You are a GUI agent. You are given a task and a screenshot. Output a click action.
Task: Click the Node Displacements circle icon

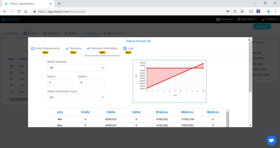[x=33, y=49]
